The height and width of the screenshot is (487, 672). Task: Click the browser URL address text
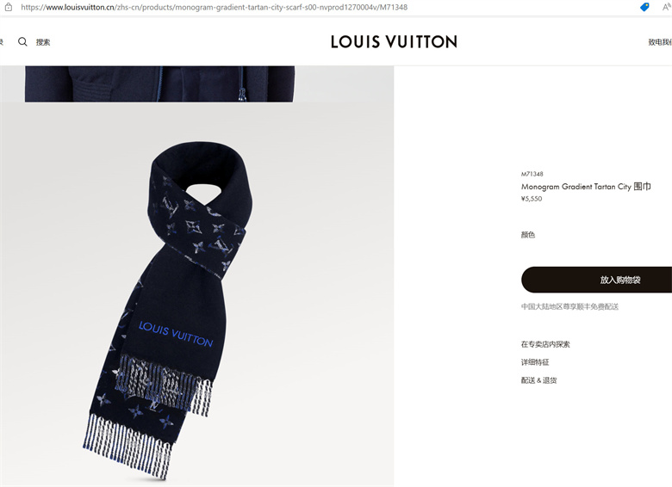[x=214, y=7]
